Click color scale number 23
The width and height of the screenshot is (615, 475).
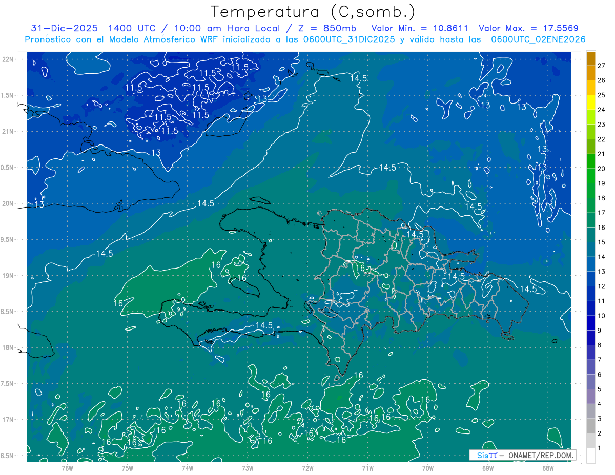(601, 125)
